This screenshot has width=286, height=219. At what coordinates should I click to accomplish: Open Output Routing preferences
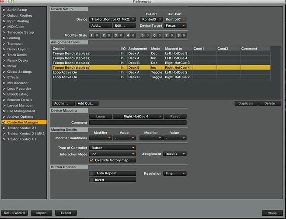tap(20, 15)
